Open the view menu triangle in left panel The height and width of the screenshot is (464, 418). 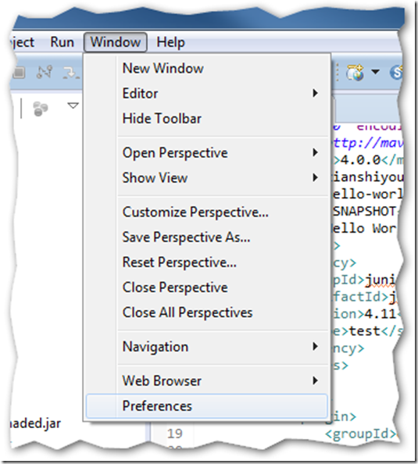73,105
